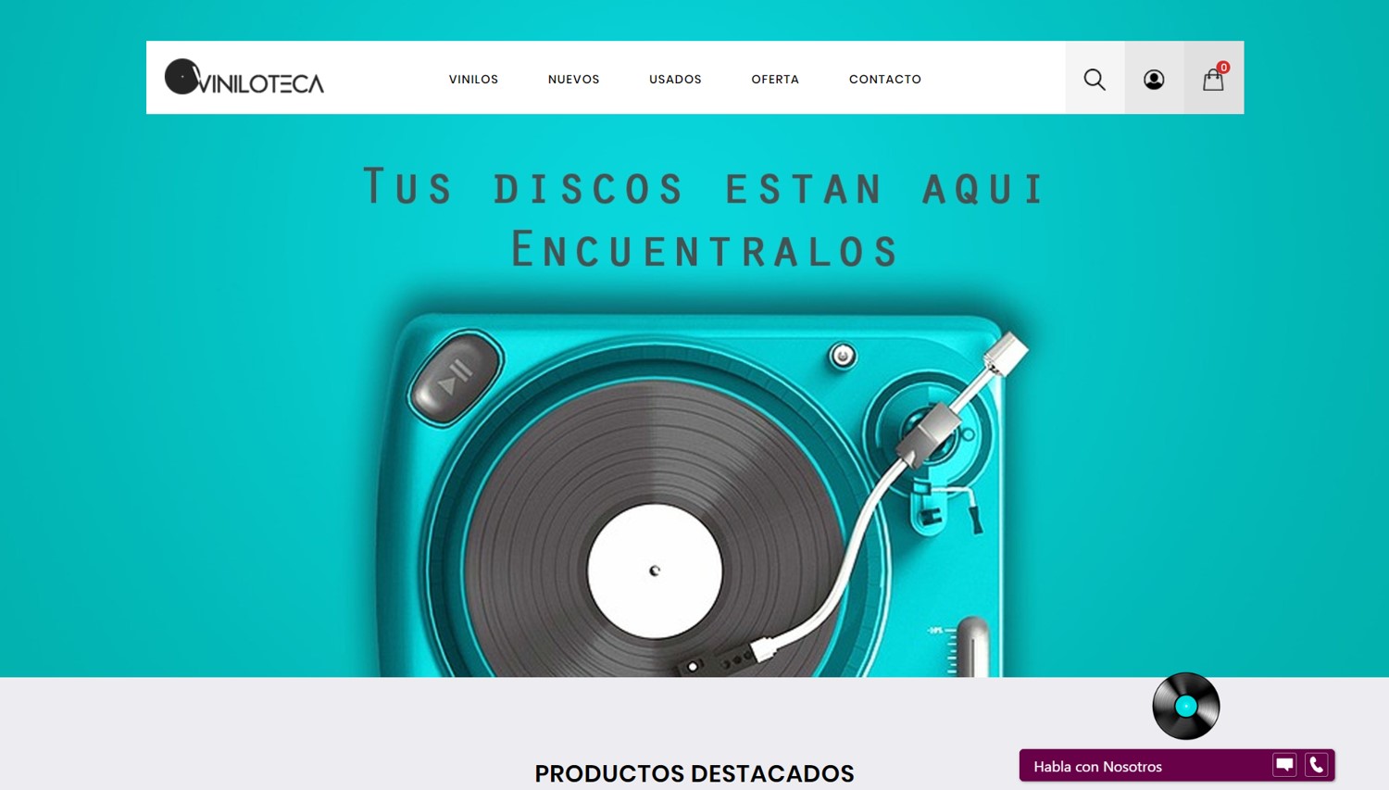
Task: Click the red cart count badge
Action: click(1223, 68)
